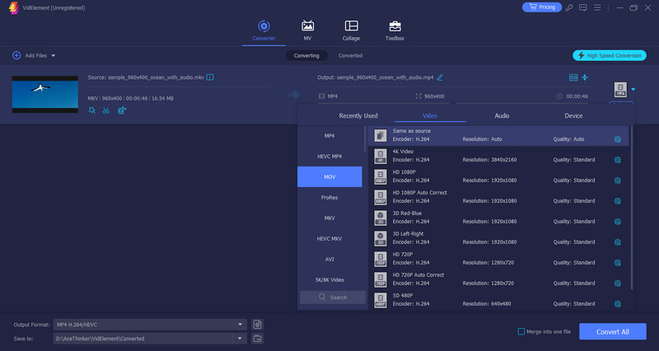Click the compress arrows icon
This screenshot has height=351, width=659.
click(x=585, y=77)
